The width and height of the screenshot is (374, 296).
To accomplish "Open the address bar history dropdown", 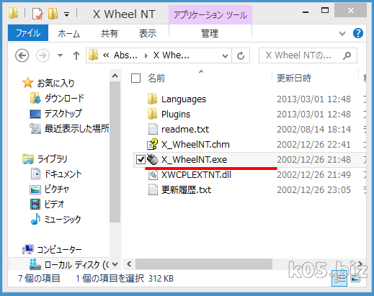I will 225,56.
